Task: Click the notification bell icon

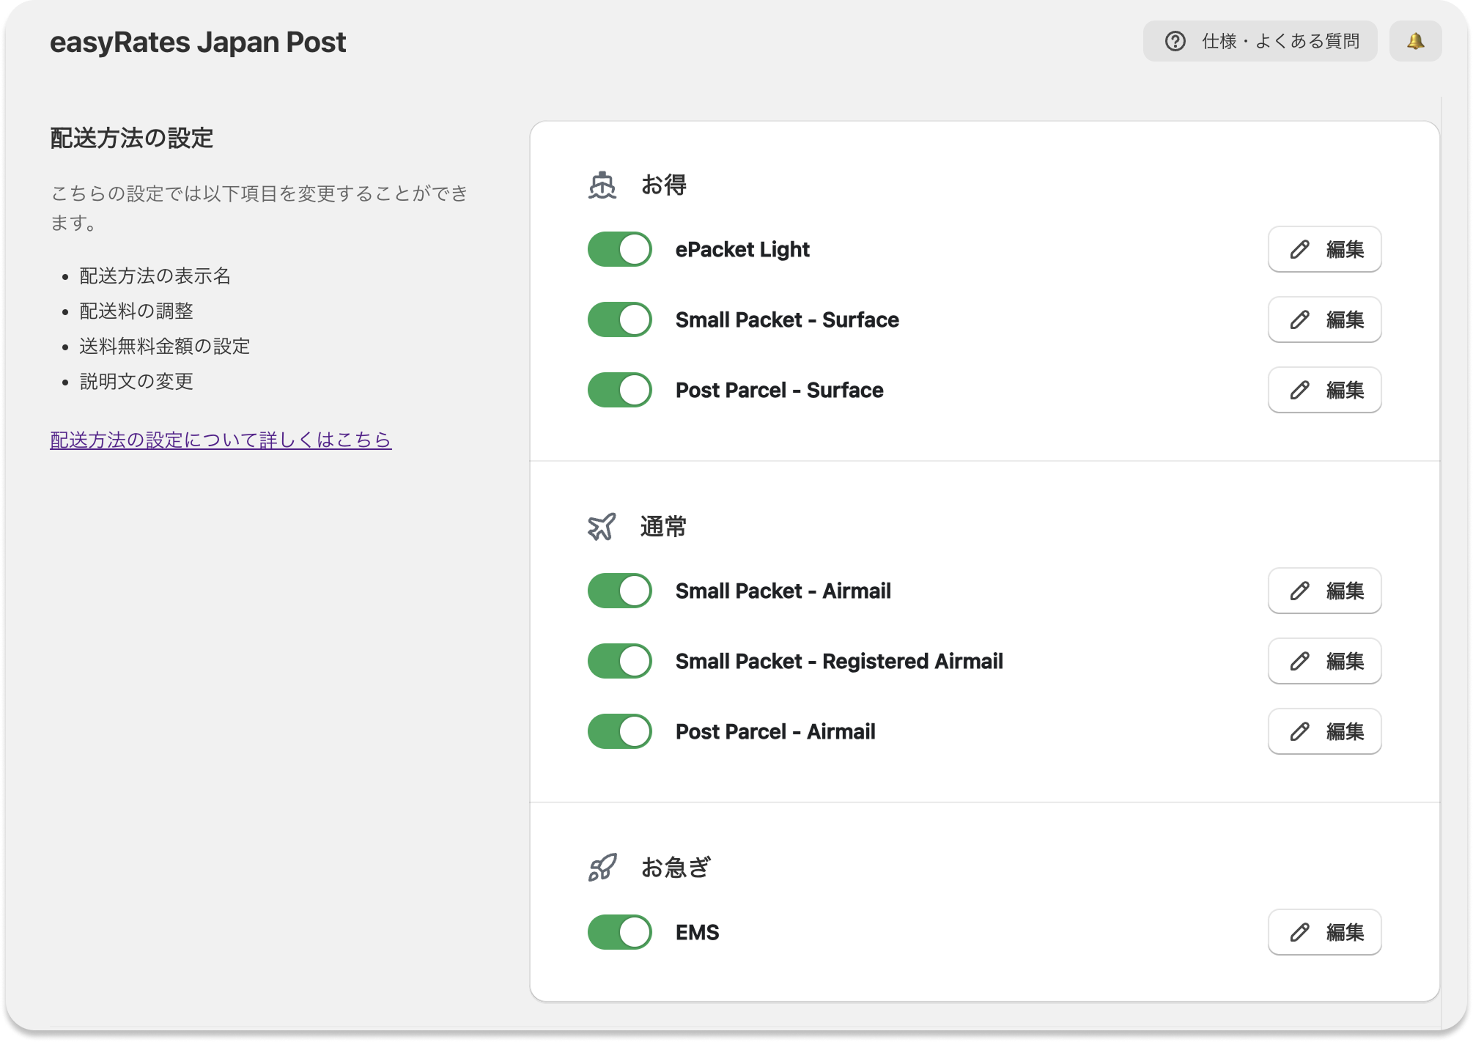Action: (x=1415, y=41)
